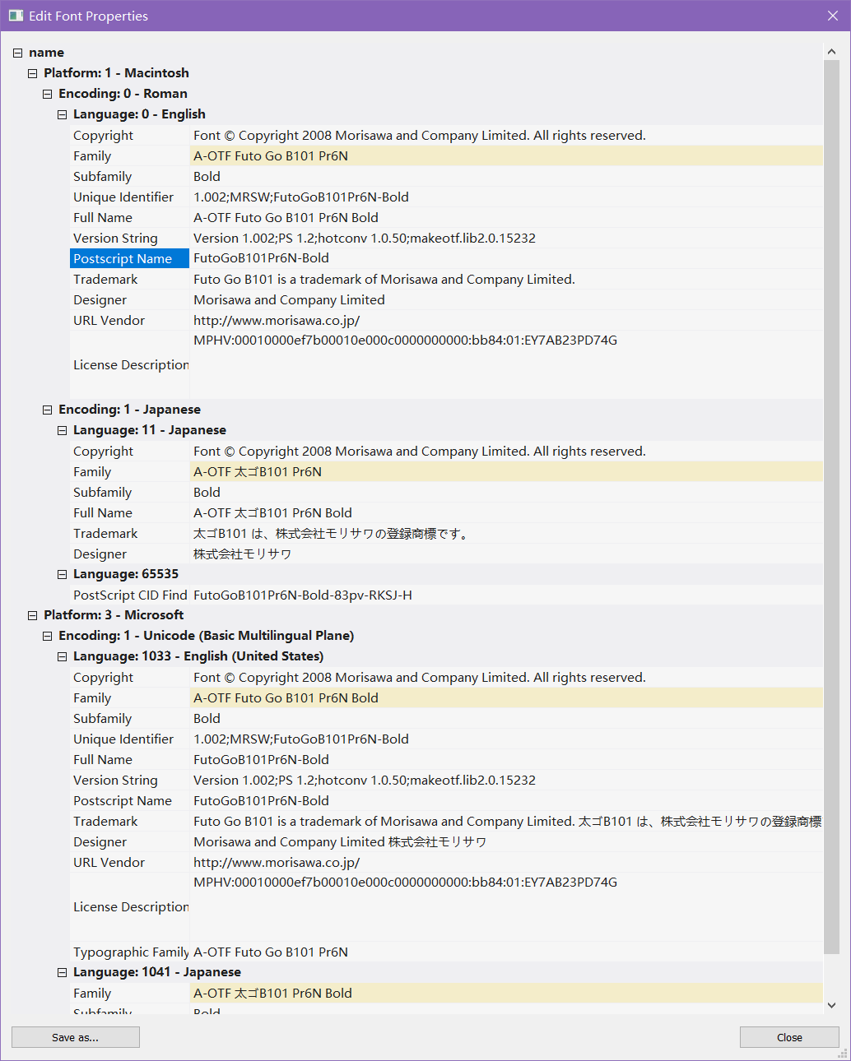The width and height of the screenshot is (851, 1061).
Task: Collapse Encoding: 1 - Unicode node
Action: pos(47,636)
